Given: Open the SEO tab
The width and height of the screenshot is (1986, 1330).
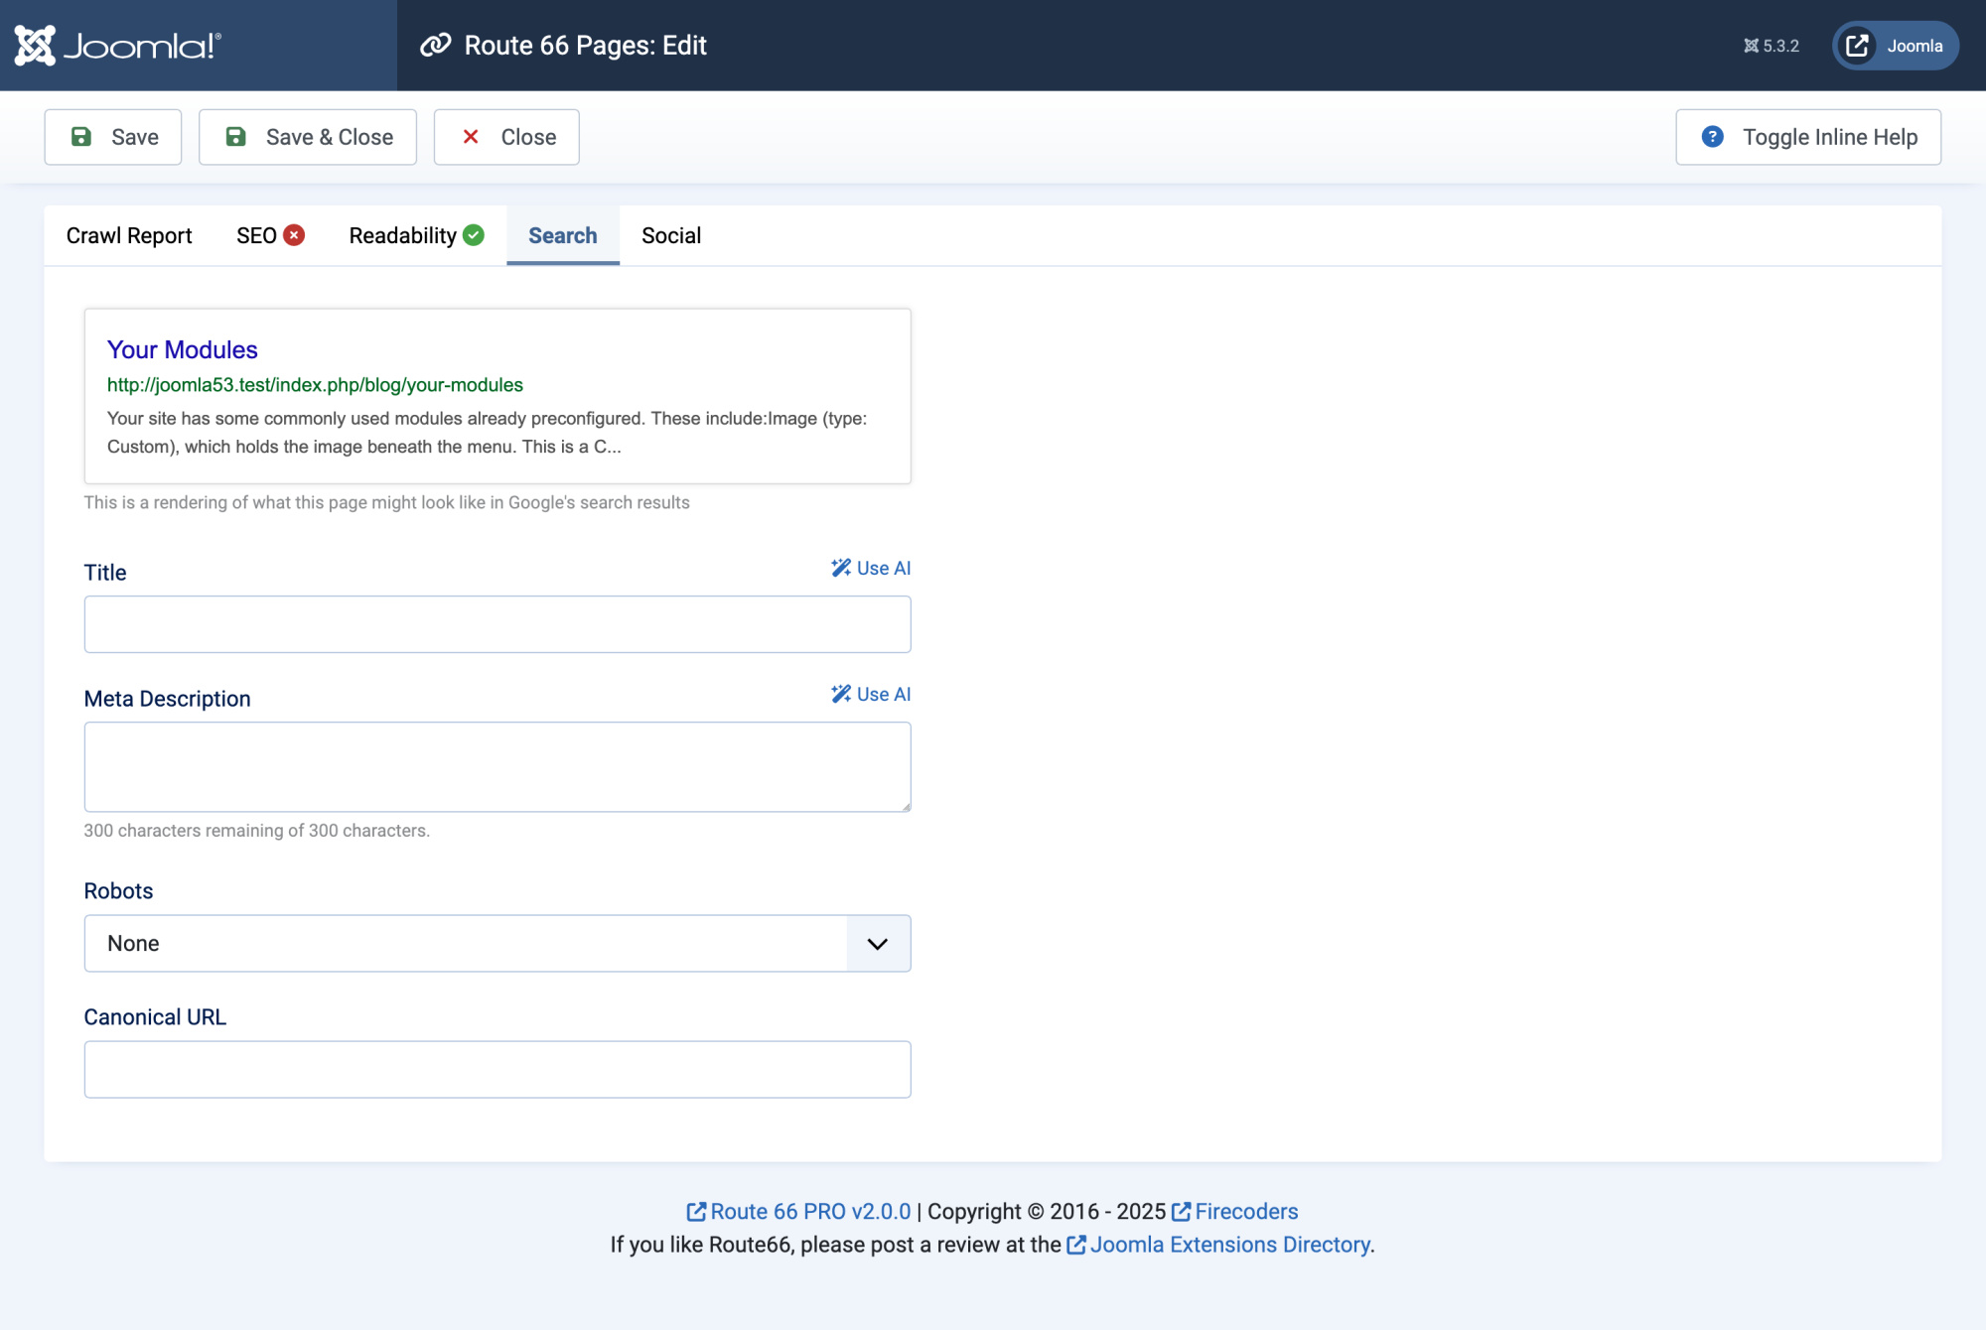Looking at the screenshot, I should click(270, 235).
